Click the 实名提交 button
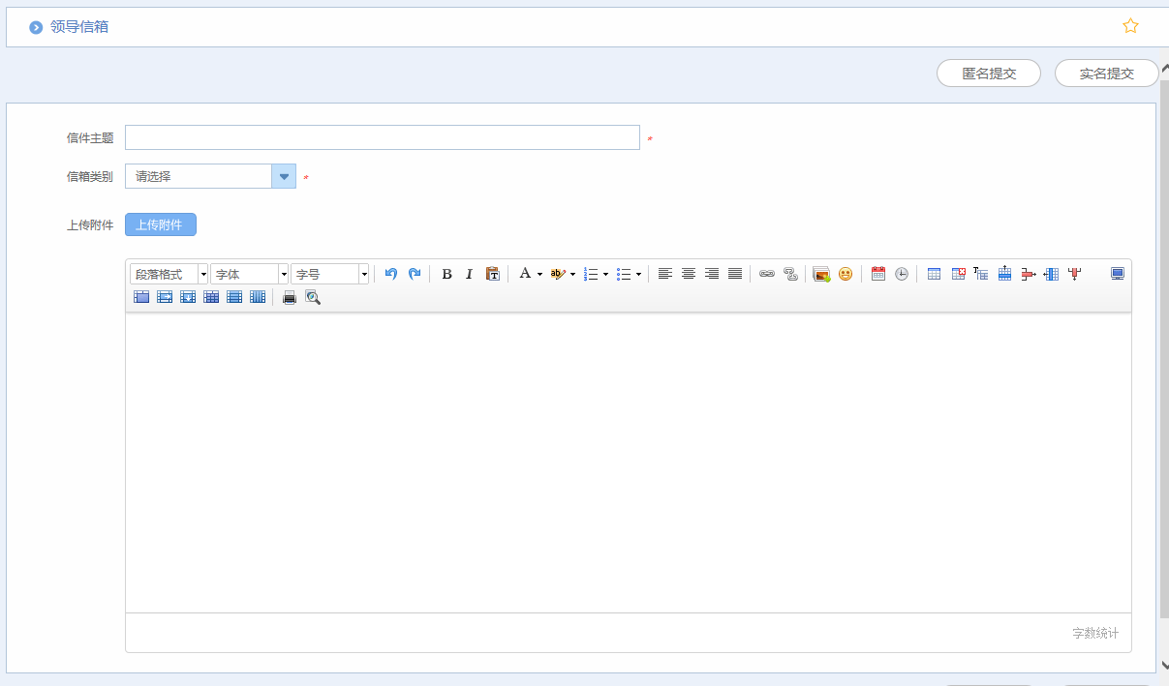 click(1106, 74)
